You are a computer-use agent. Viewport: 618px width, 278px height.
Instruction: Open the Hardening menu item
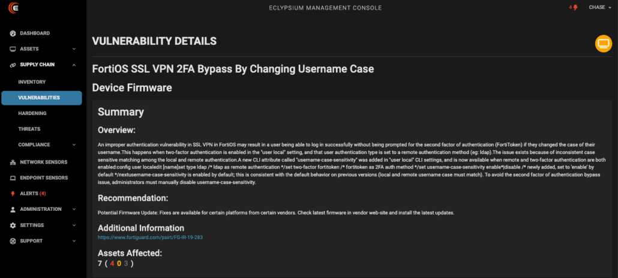[x=32, y=113]
